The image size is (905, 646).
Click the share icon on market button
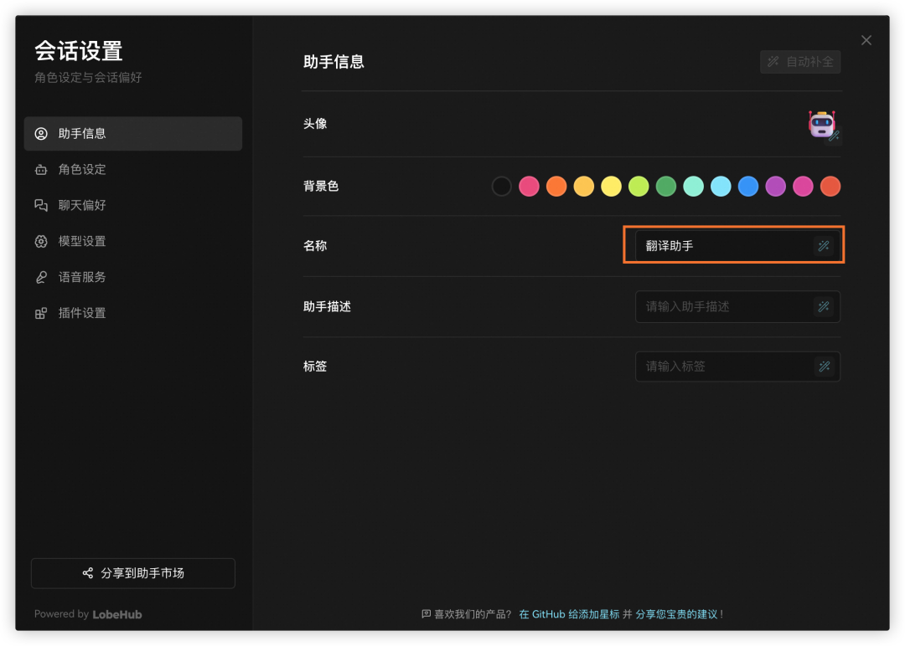(x=88, y=573)
